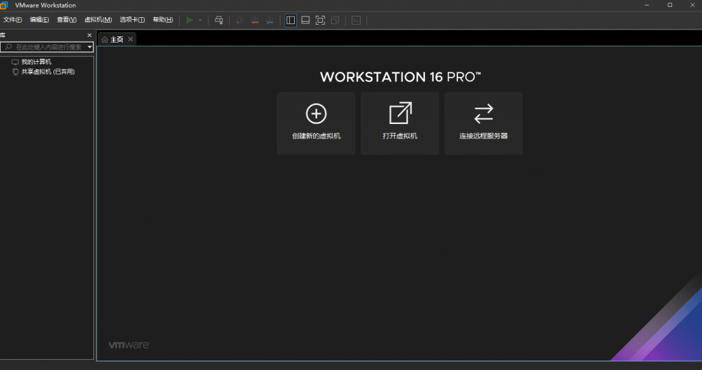
Task: Click the 打开虚拟机 tile
Action: (x=400, y=123)
